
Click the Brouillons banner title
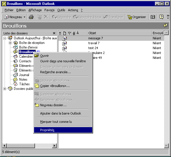coord(15,26)
